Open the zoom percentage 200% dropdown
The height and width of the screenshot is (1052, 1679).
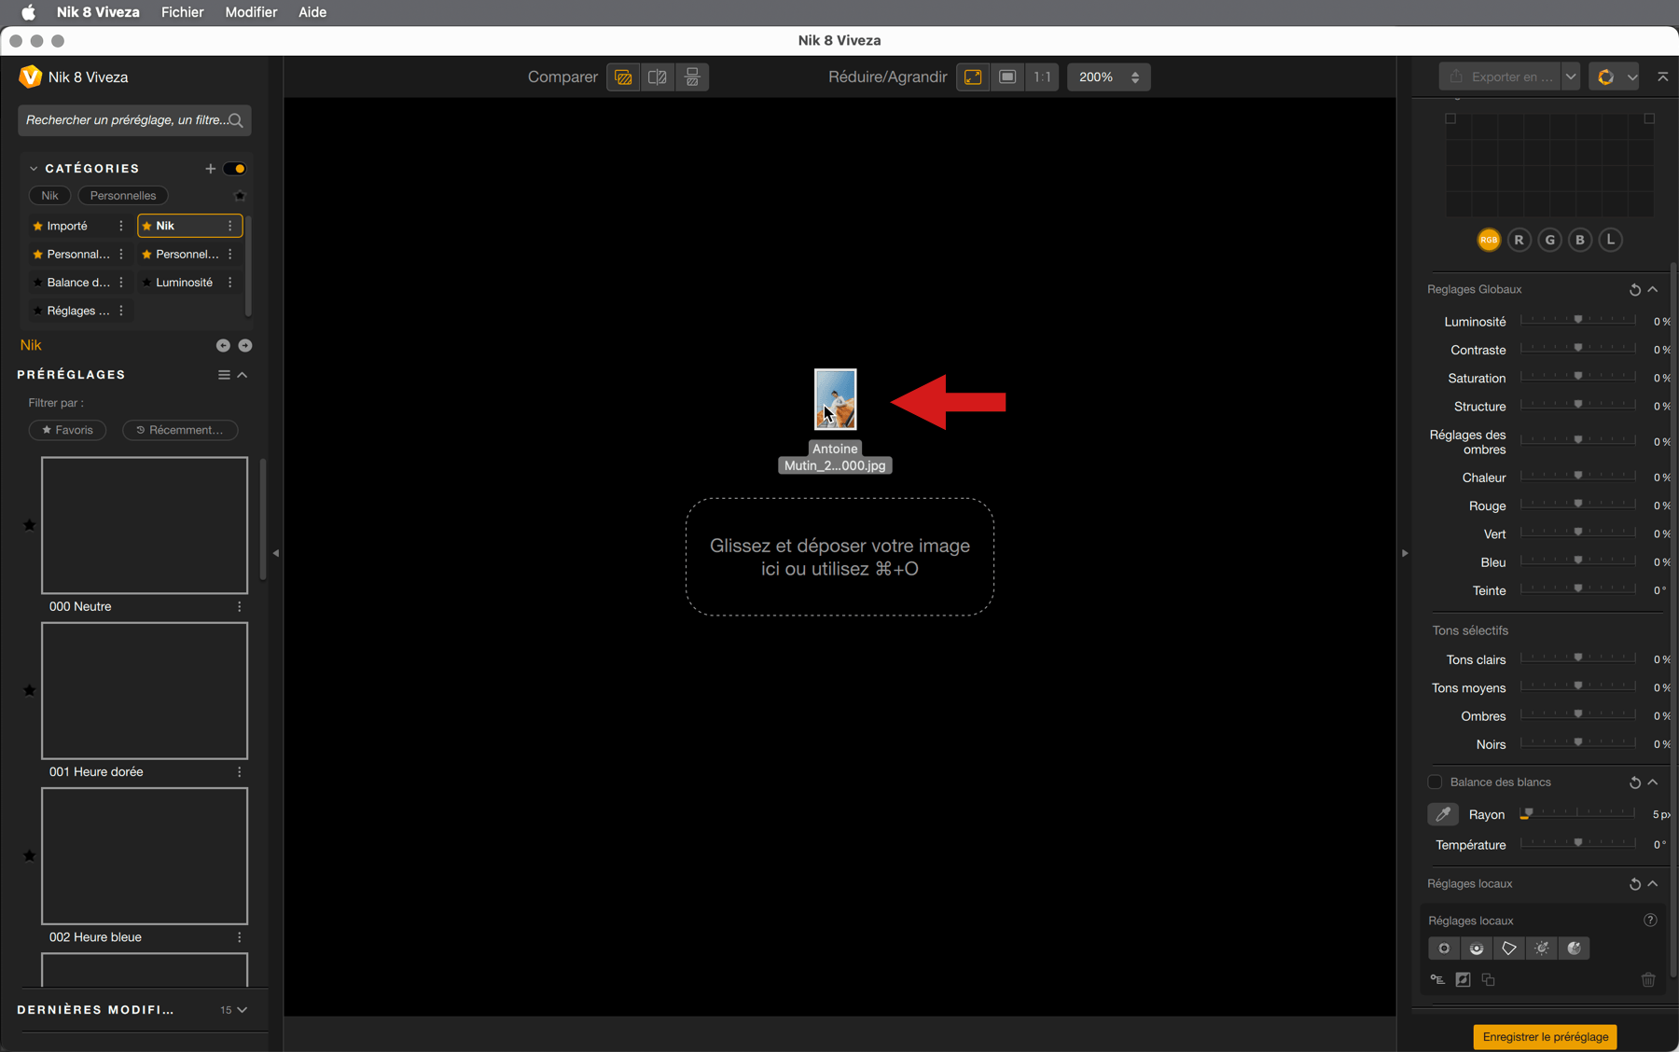click(x=1108, y=77)
